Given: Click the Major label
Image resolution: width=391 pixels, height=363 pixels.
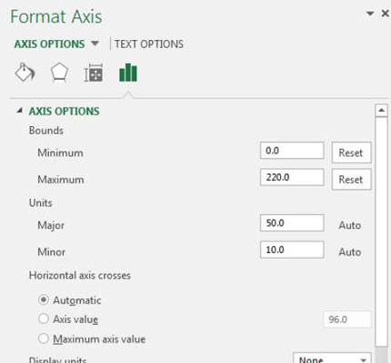Looking at the screenshot, I should click(51, 225).
